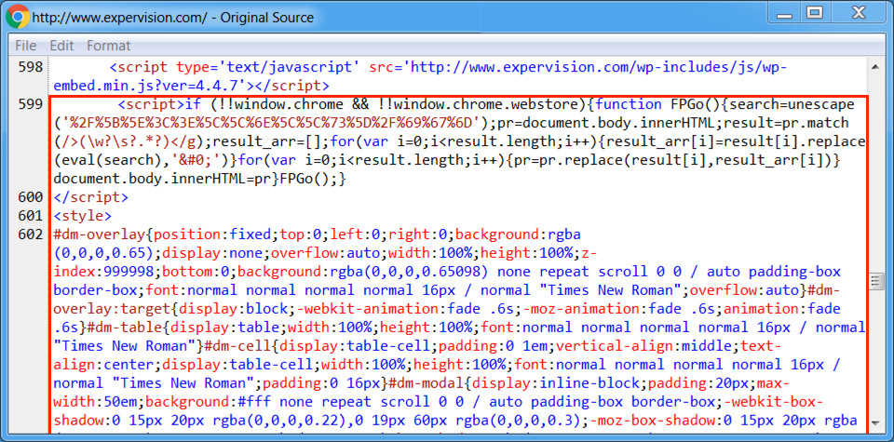Click the Chrome icon in title bar
This screenshot has width=894, height=442.
pos(18,17)
